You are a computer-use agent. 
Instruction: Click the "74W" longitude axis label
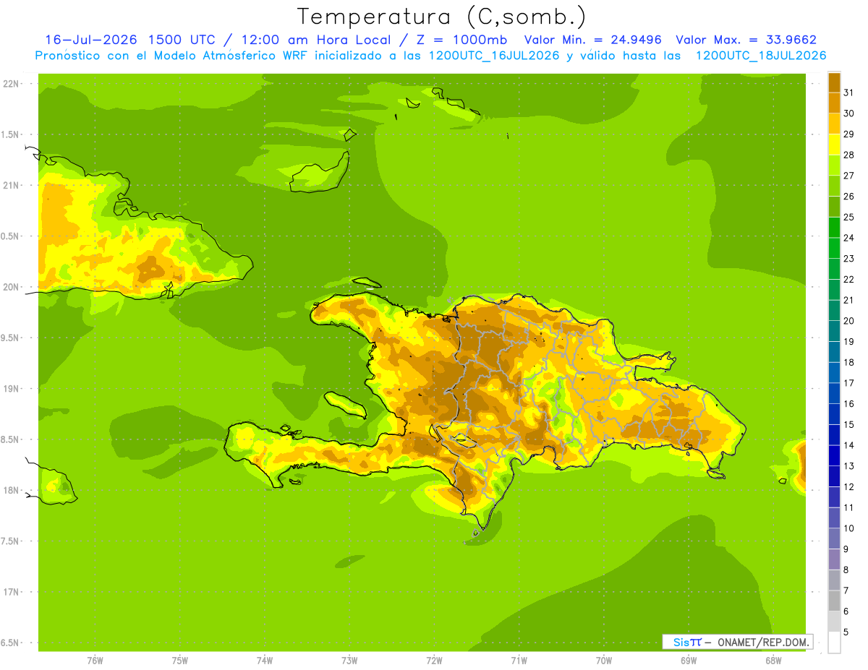tap(265, 661)
